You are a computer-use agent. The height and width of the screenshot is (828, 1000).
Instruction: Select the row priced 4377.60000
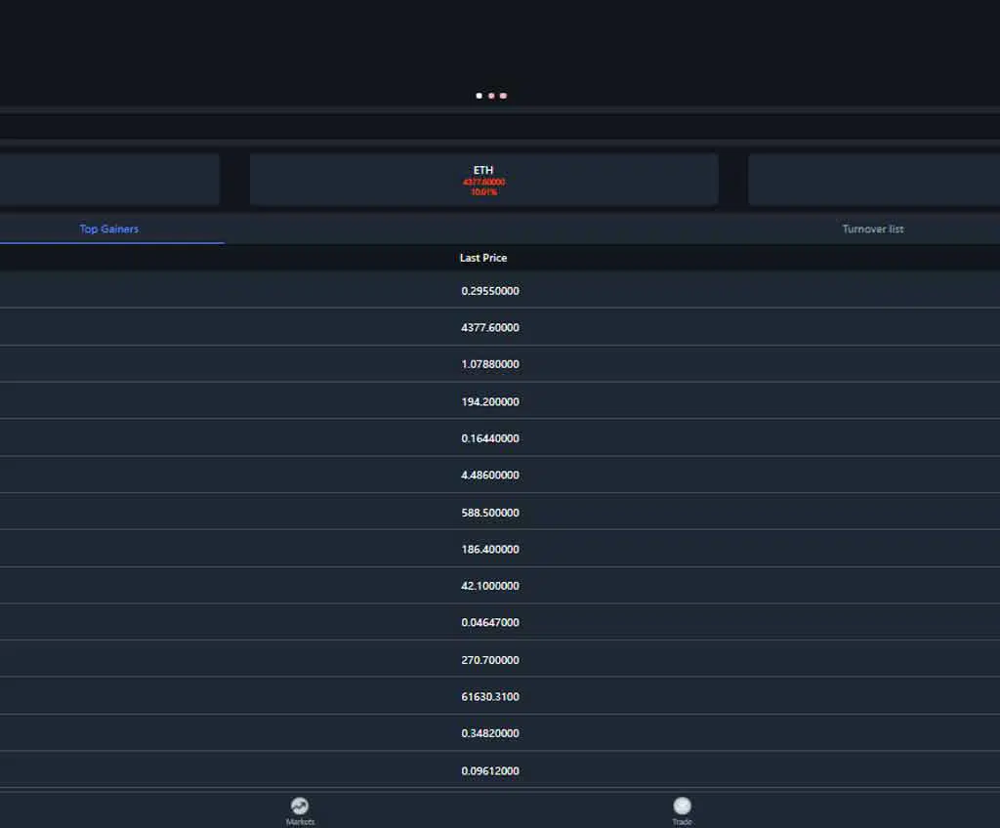500,327
